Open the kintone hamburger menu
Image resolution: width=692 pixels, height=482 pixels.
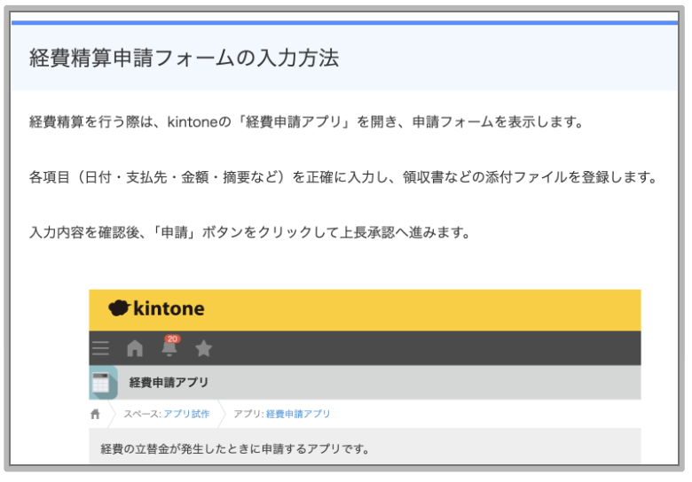click(x=101, y=348)
